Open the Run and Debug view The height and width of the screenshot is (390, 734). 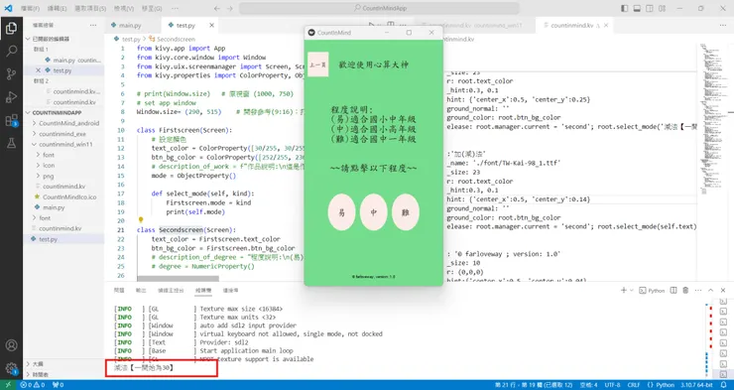(11, 97)
